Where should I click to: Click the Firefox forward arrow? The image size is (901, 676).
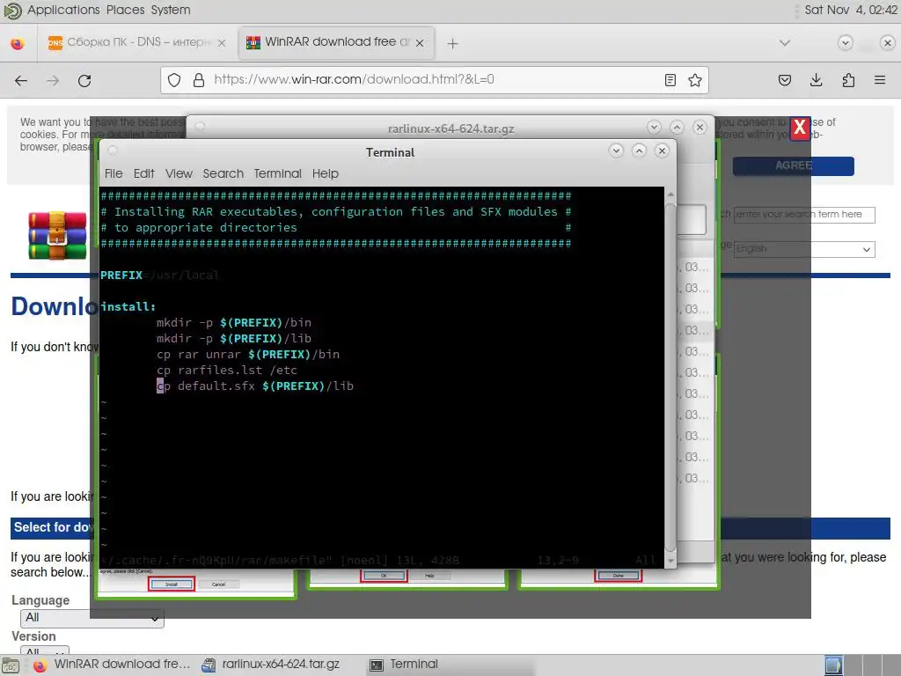53,80
